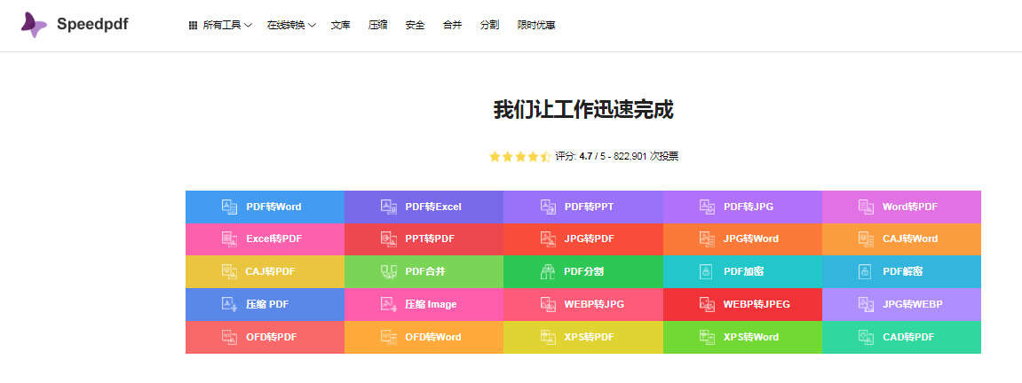
Task: Click the CAJ转Word tile icon
Action: [x=867, y=238]
